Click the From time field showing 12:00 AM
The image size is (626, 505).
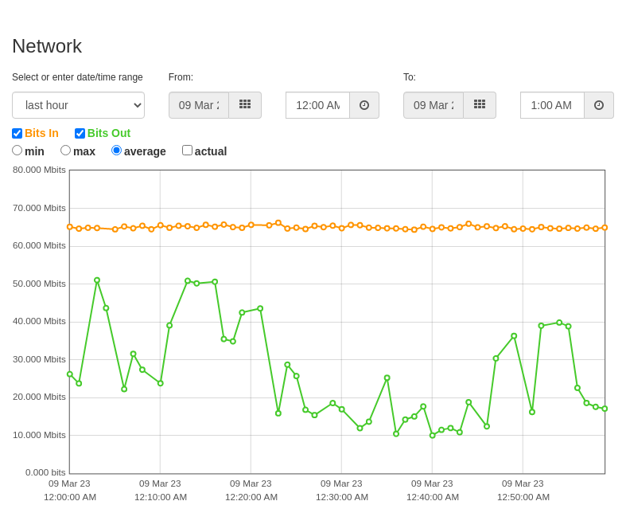(x=318, y=105)
